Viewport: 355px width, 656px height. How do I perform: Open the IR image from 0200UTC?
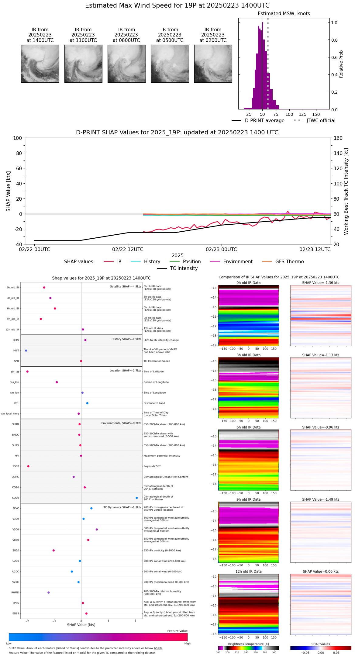[213, 64]
